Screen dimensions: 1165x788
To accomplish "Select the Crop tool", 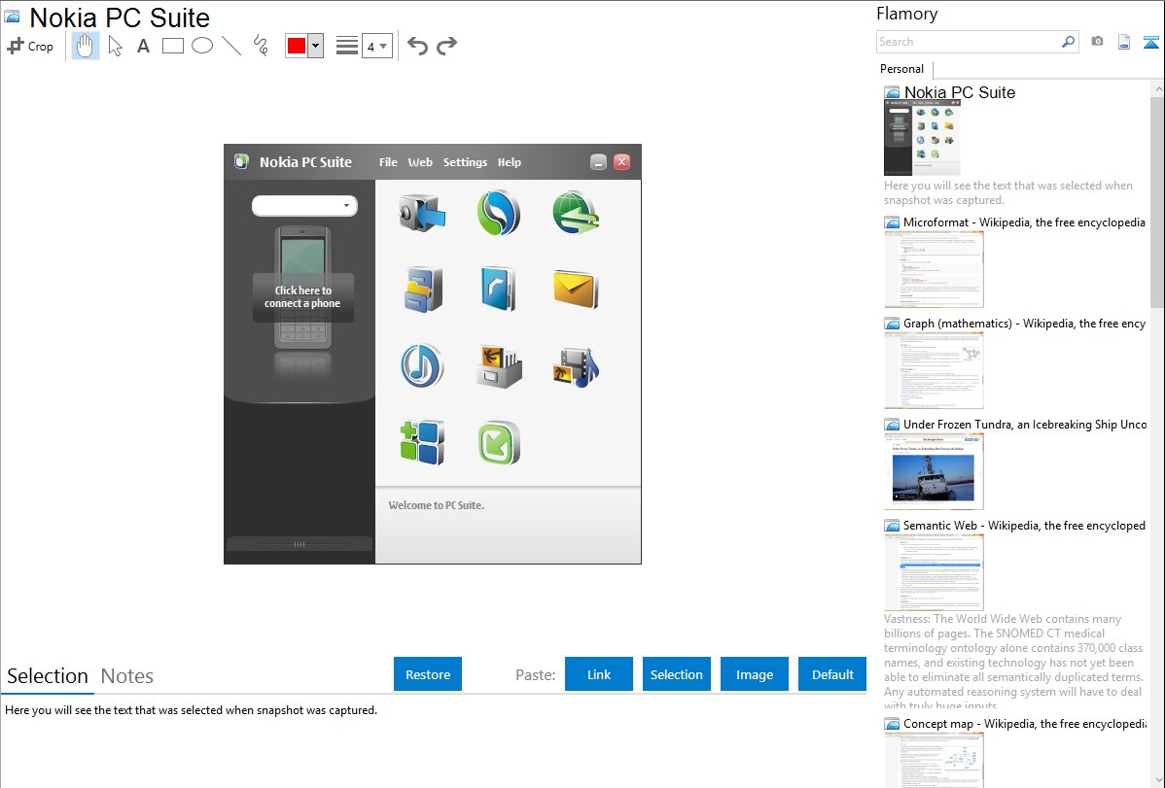I will click(x=30, y=46).
